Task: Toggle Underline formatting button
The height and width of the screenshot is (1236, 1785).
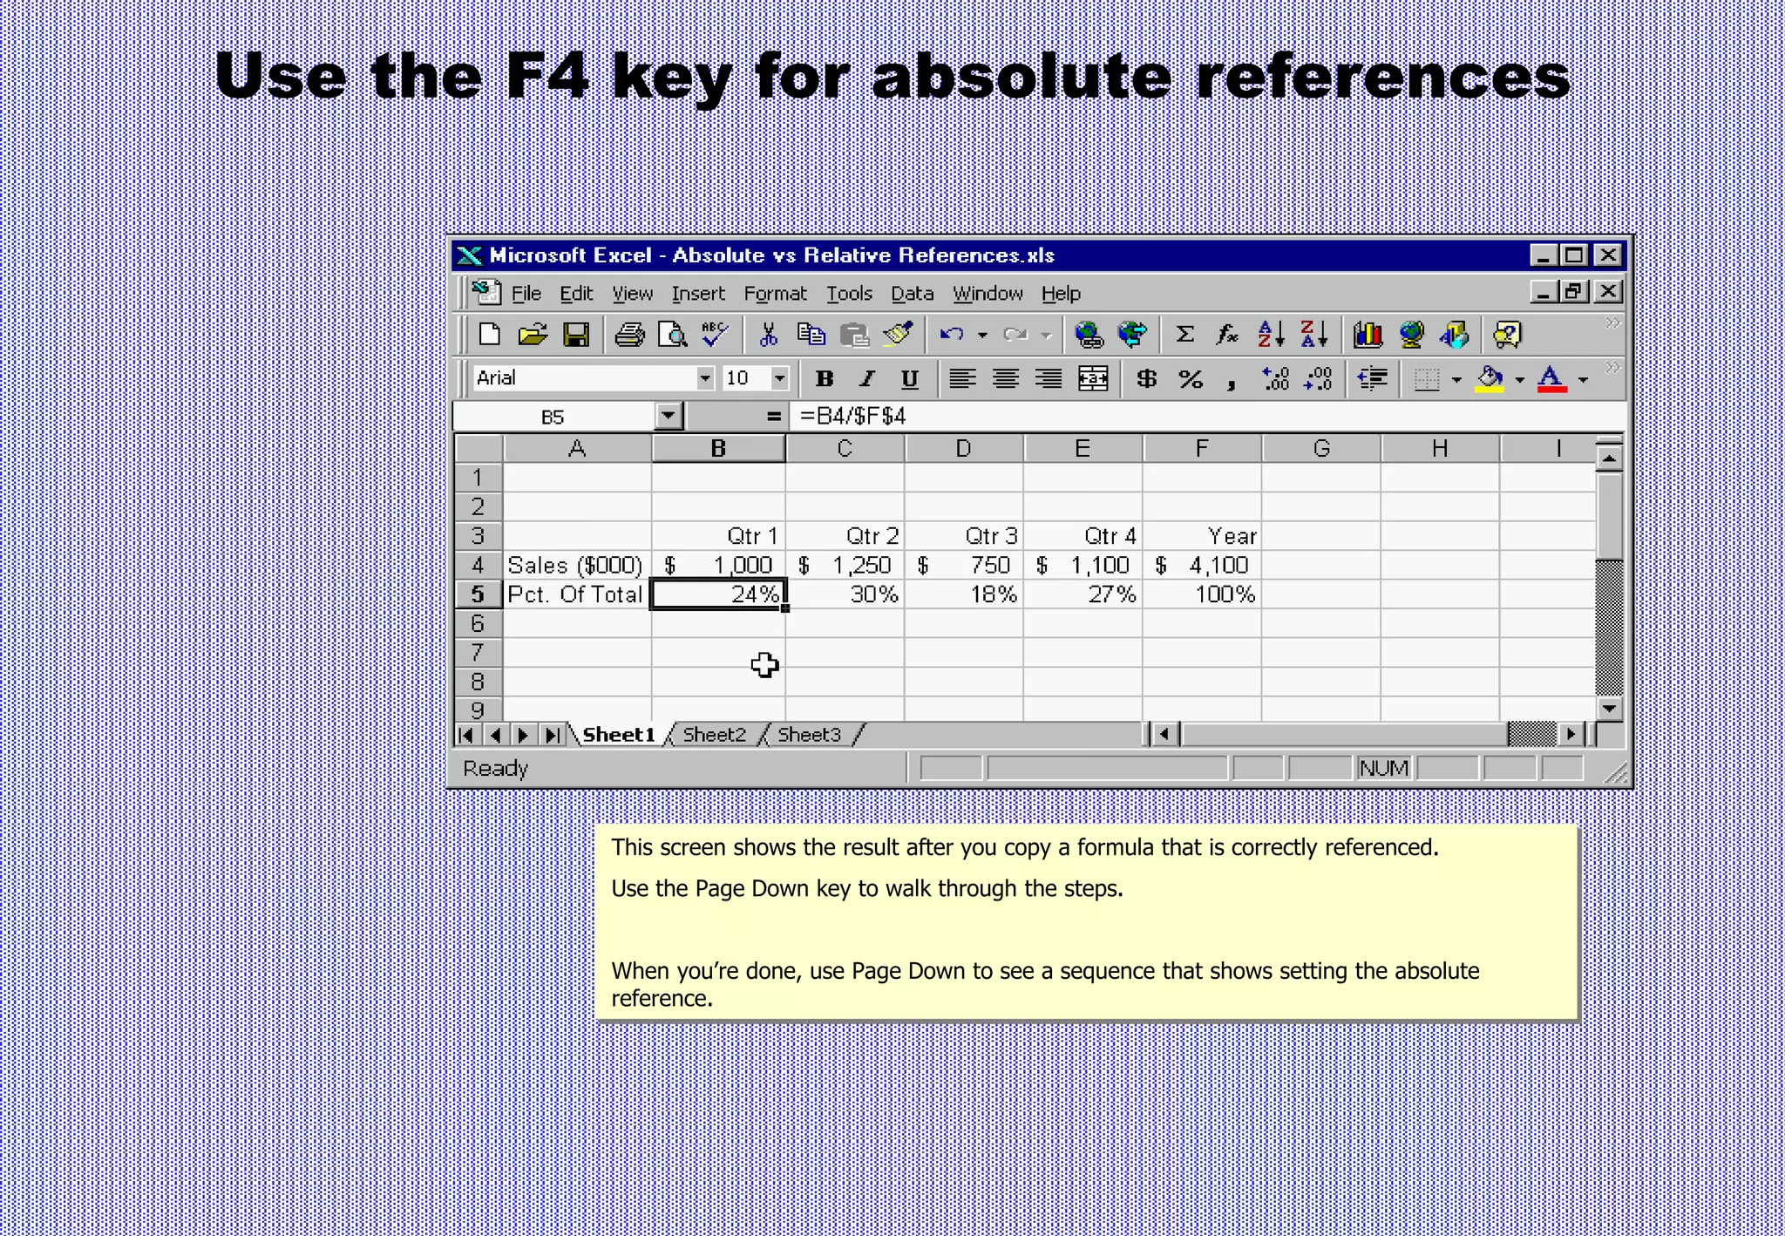Action: tap(909, 379)
